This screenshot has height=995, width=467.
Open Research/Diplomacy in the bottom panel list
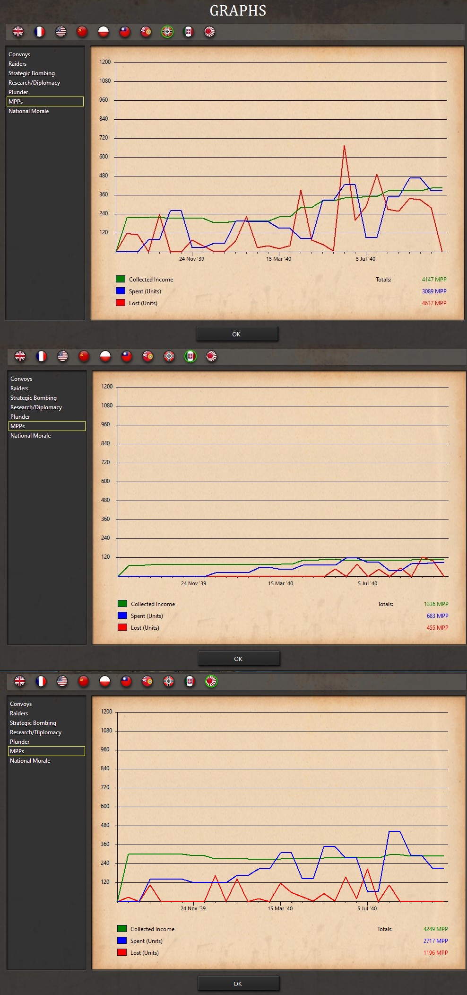(35, 732)
